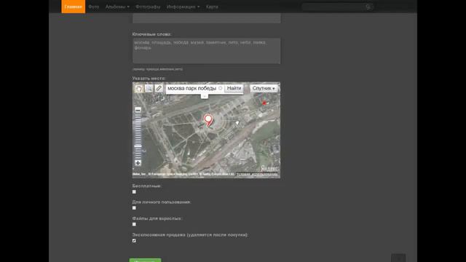Click the dark button in bottom-right corner
Image resolution: width=466 pixels, height=262 pixels.
coord(398,258)
